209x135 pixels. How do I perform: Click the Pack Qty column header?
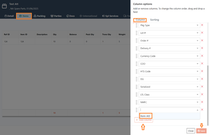coord(90,34)
